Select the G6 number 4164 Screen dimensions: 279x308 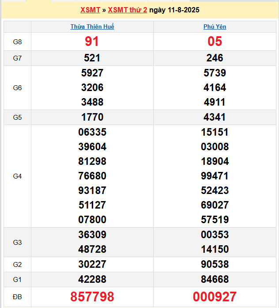215,87
